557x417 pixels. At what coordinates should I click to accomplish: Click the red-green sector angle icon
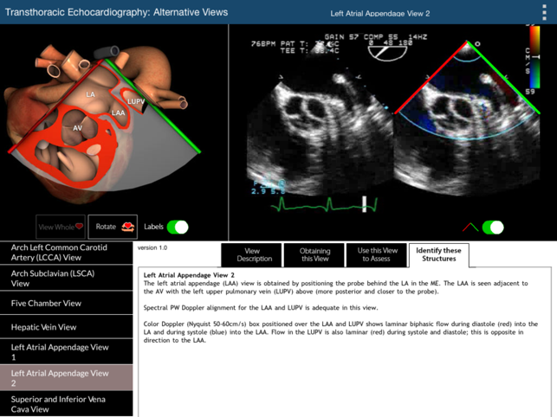(x=470, y=228)
